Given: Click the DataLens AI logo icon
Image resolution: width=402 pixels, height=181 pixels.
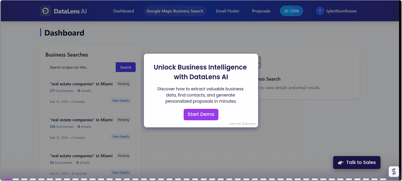Looking at the screenshot, I should (45, 11).
